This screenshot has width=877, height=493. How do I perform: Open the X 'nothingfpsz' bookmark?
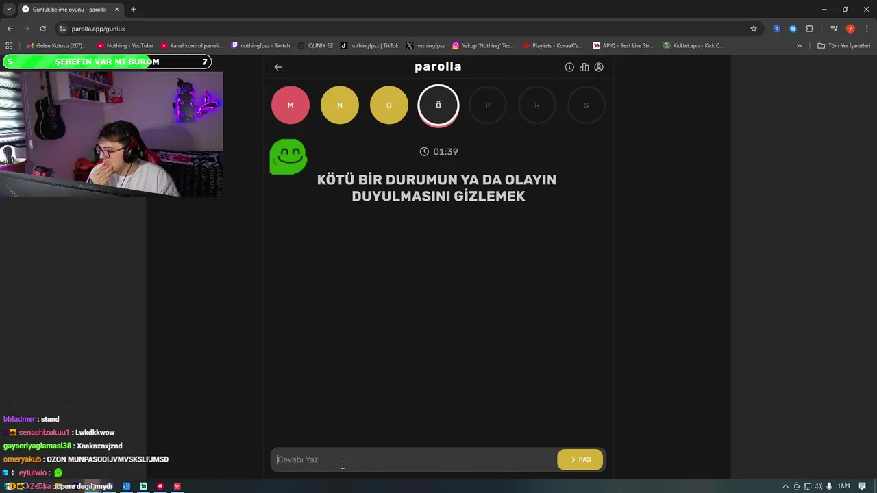[425, 46]
